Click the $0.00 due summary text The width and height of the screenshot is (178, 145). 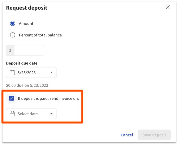27,85
